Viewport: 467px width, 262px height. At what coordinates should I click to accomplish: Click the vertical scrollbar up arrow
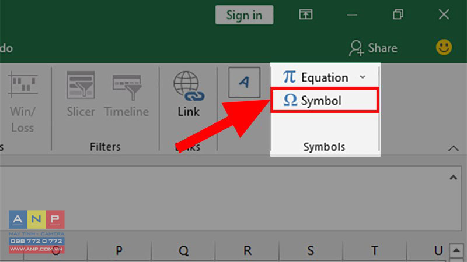[x=456, y=250]
